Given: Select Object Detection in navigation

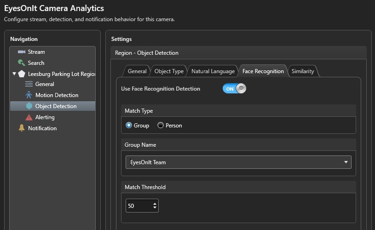Looking at the screenshot, I should click(x=52, y=106).
